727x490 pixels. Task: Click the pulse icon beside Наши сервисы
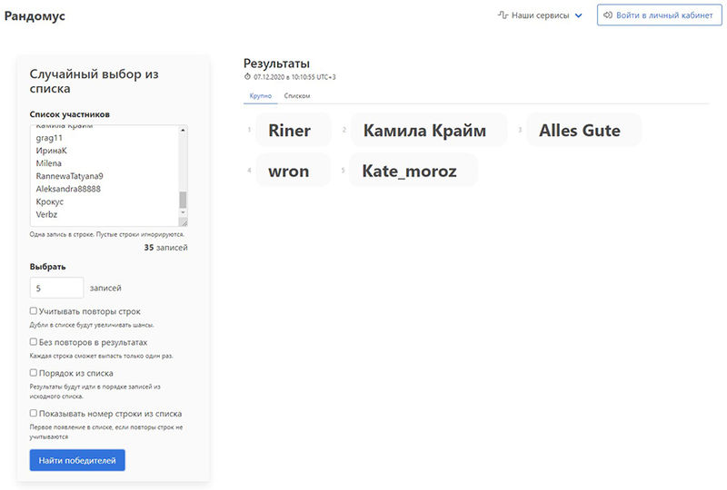(503, 15)
